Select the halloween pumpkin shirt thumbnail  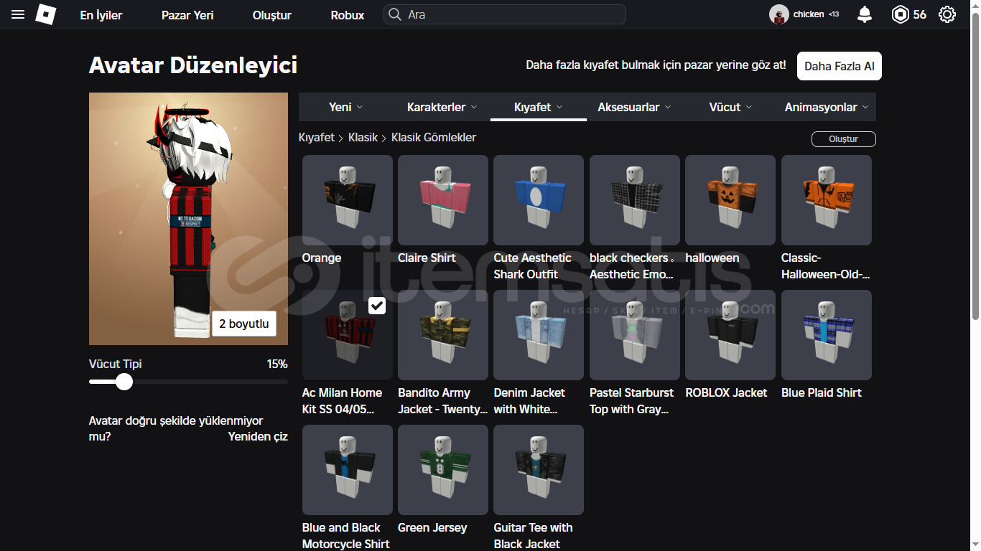tap(730, 200)
